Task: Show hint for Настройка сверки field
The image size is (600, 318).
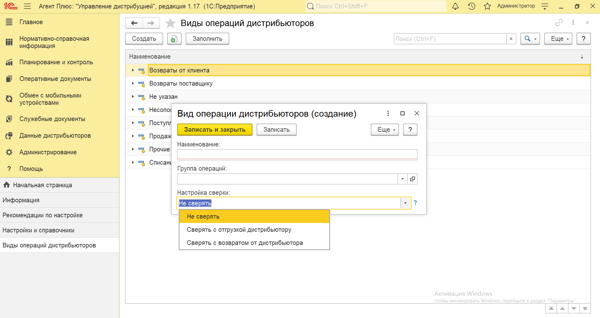Action: click(415, 203)
